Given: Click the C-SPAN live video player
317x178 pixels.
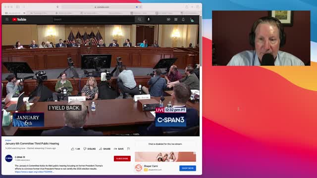Looking at the screenshot, I should pos(101,80).
